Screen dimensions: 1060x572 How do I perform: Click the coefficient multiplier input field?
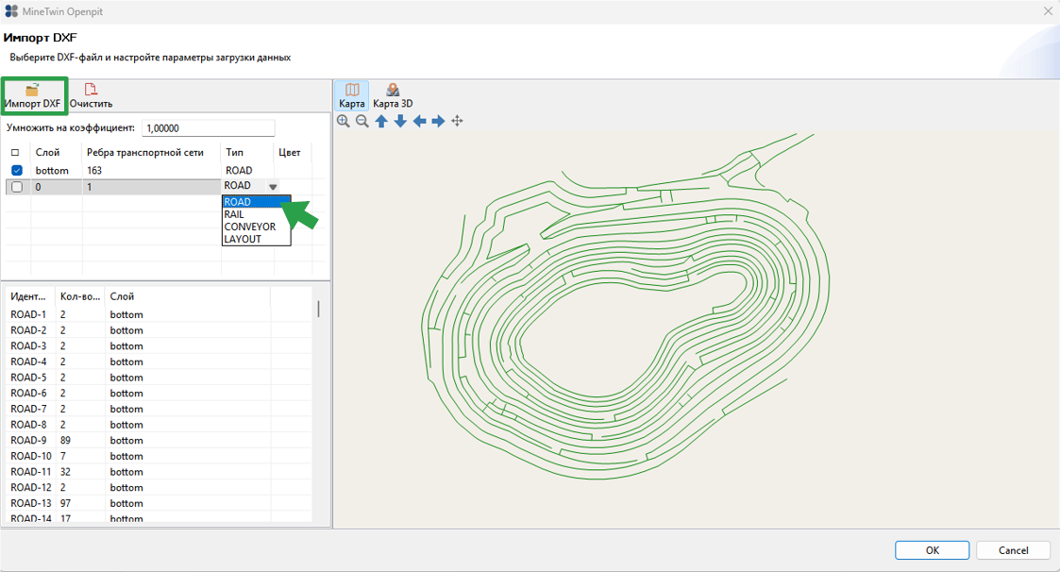pyautogui.click(x=209, y=127)
